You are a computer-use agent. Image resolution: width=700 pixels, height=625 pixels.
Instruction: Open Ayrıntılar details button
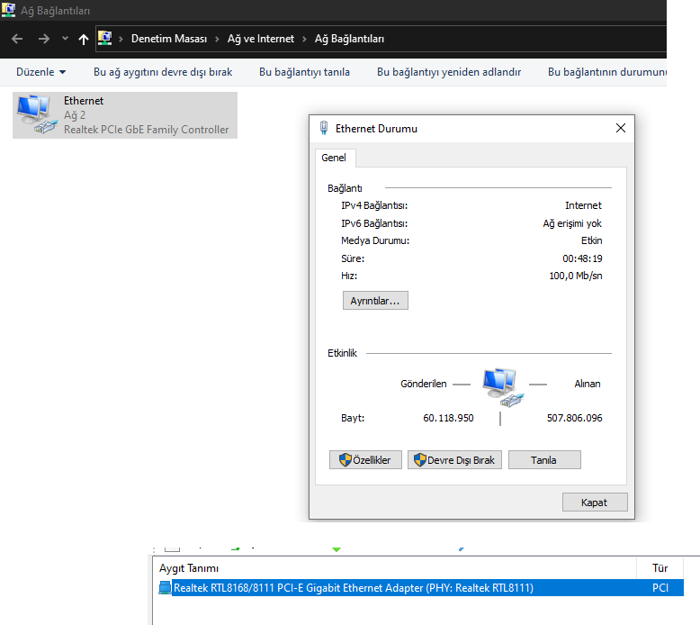tap(375, 301)
